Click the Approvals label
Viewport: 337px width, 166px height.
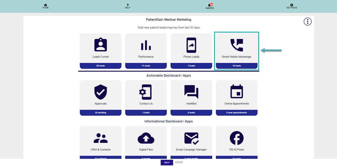pos(100,104)
